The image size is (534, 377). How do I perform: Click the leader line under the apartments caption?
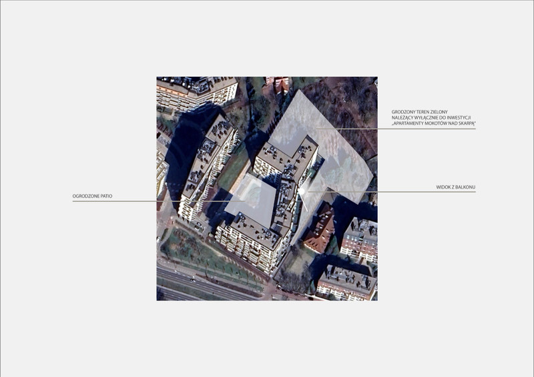coord(427,129)
